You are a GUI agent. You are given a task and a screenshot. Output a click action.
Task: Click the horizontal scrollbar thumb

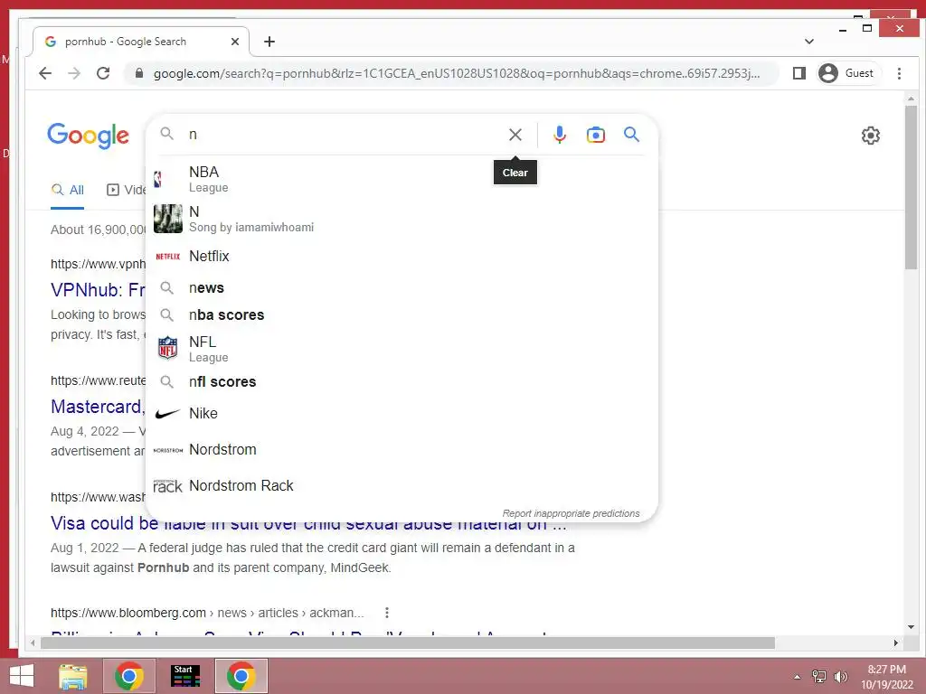pyautogui.click(x=408, y=642)
